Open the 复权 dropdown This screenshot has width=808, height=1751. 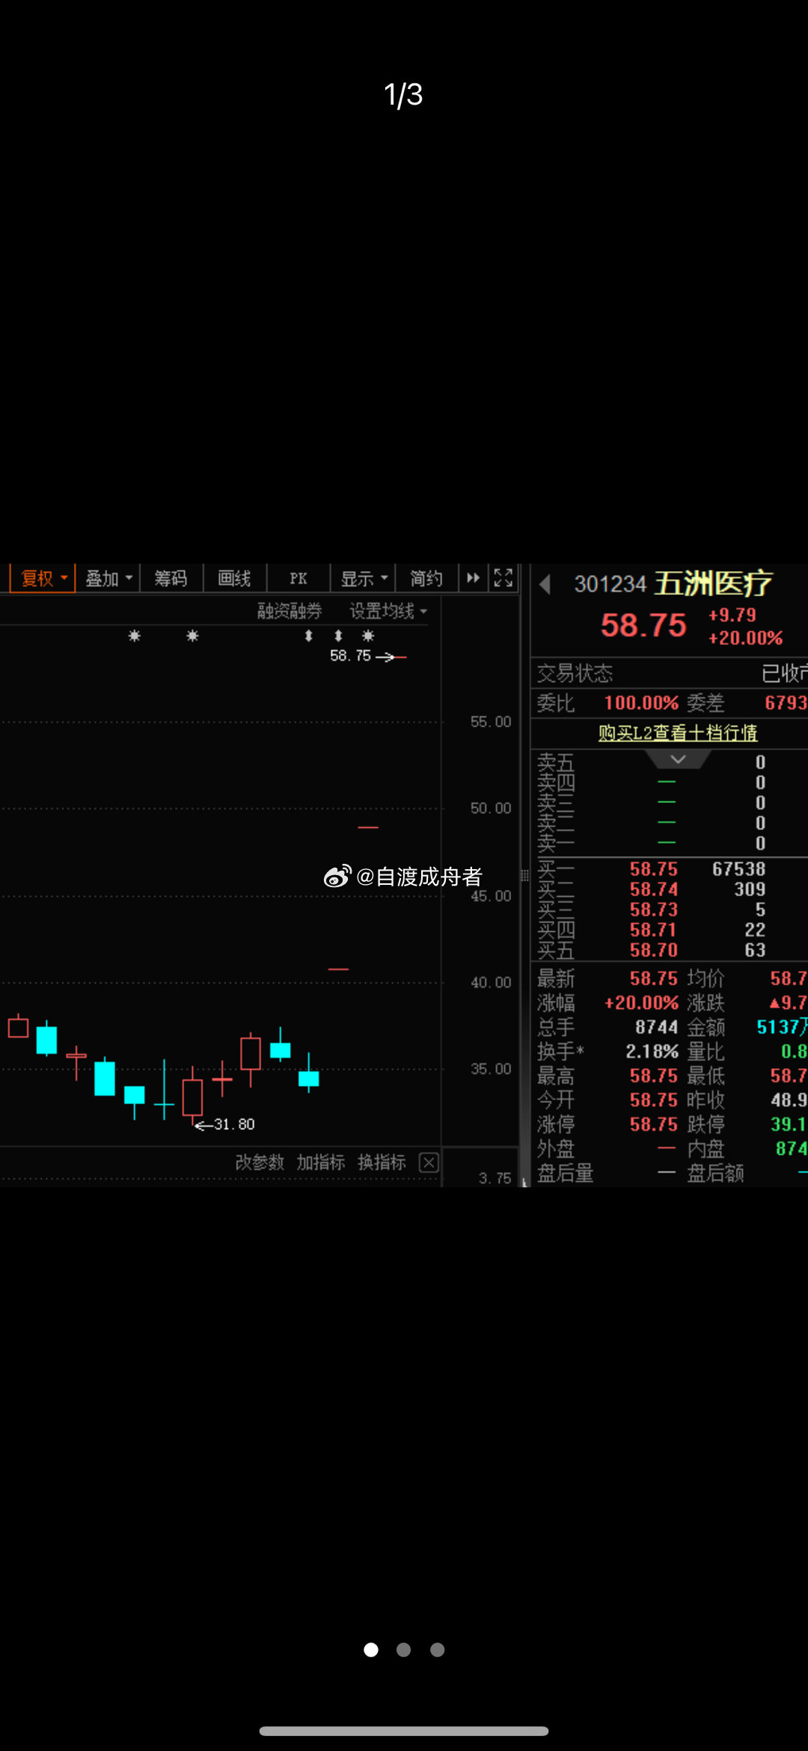[x=42, y=578]
